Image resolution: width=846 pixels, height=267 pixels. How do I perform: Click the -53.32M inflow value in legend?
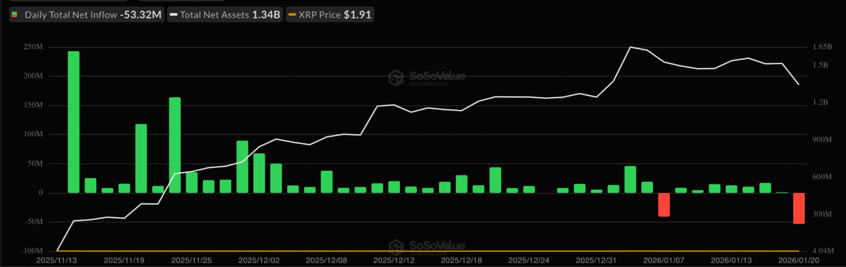141,15
